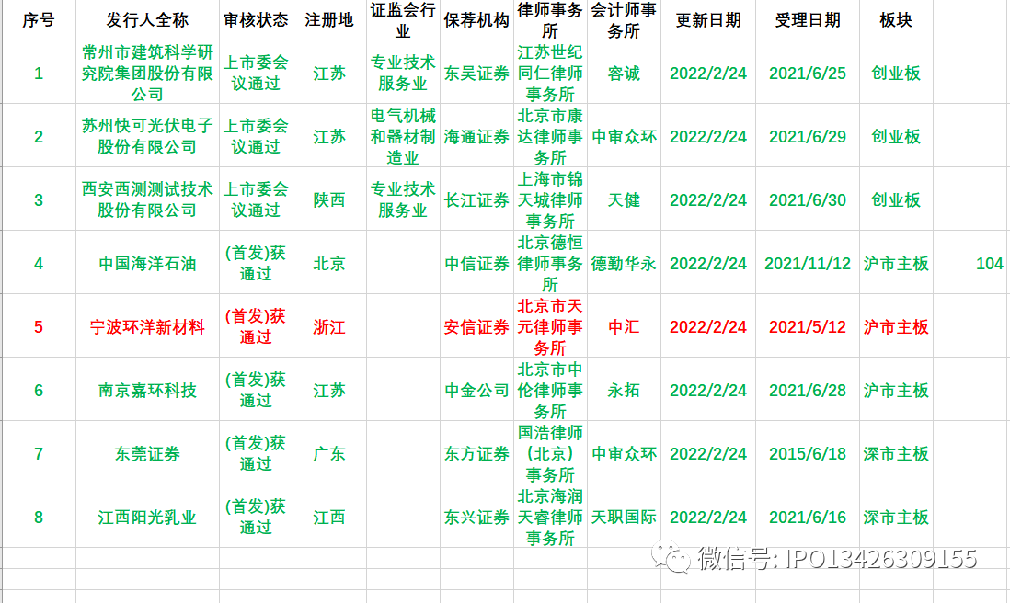
Task: Select the header cell 注册地
Action: tap(329, 20)
